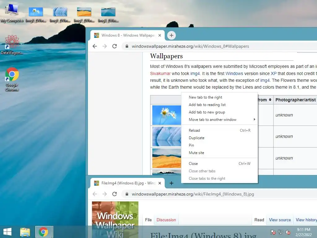317x238 pixels.
Task: Sort table by the 'from' column arrows
Action: tap(270, 100)
